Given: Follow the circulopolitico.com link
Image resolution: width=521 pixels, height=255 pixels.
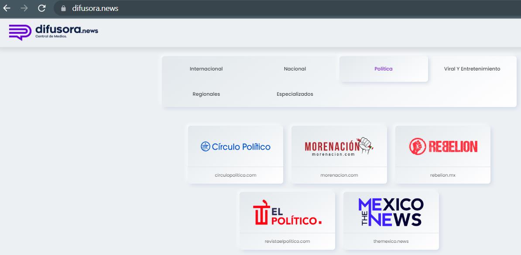Looking at the screenshot, I should pos(236,175).
